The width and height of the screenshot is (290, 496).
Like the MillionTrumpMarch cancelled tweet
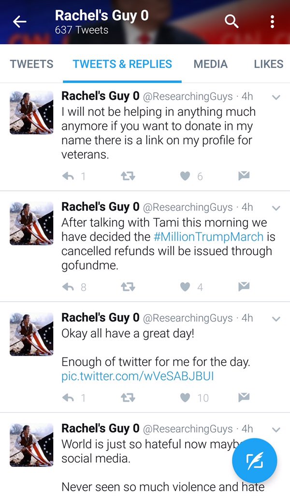(185, 287)
